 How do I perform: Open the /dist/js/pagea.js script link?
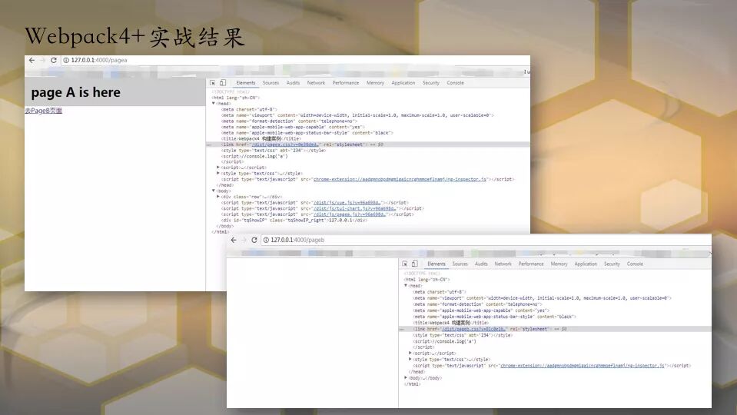click(350, 214)
